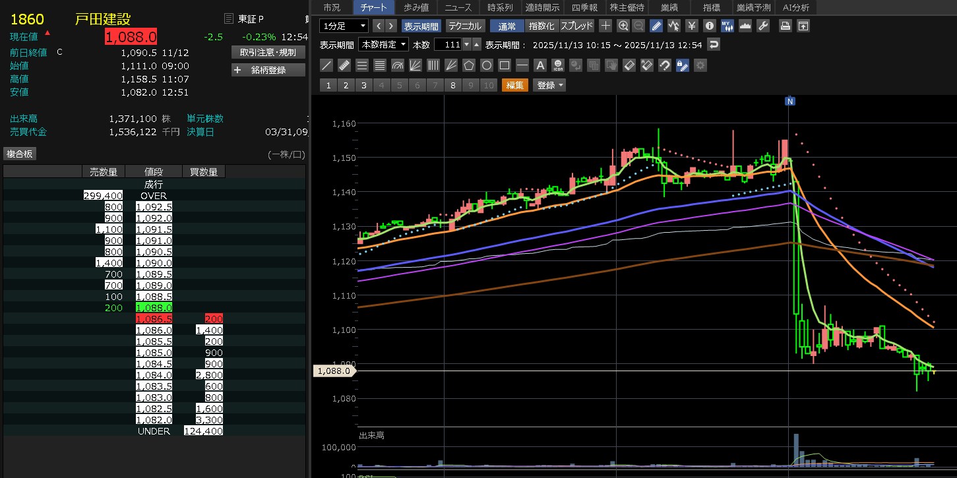The width and height of the screenshot is (957, 478).
Task: Select the ellipse drawing tool
Action: pyautogui.click(x=487, y=65)
